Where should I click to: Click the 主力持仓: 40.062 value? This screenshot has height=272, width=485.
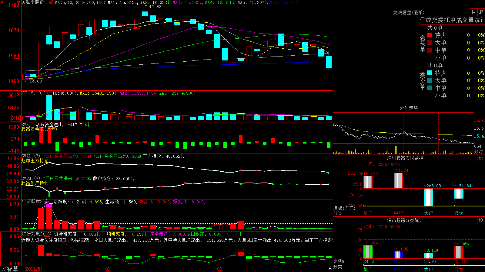coord(162,156)
